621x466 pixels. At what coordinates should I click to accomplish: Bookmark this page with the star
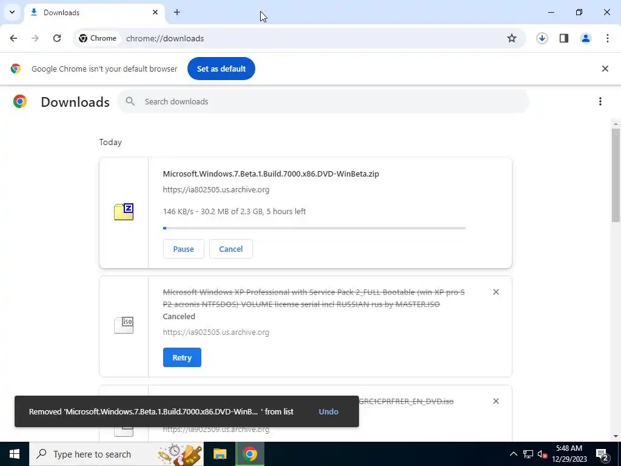pos(512,38)
